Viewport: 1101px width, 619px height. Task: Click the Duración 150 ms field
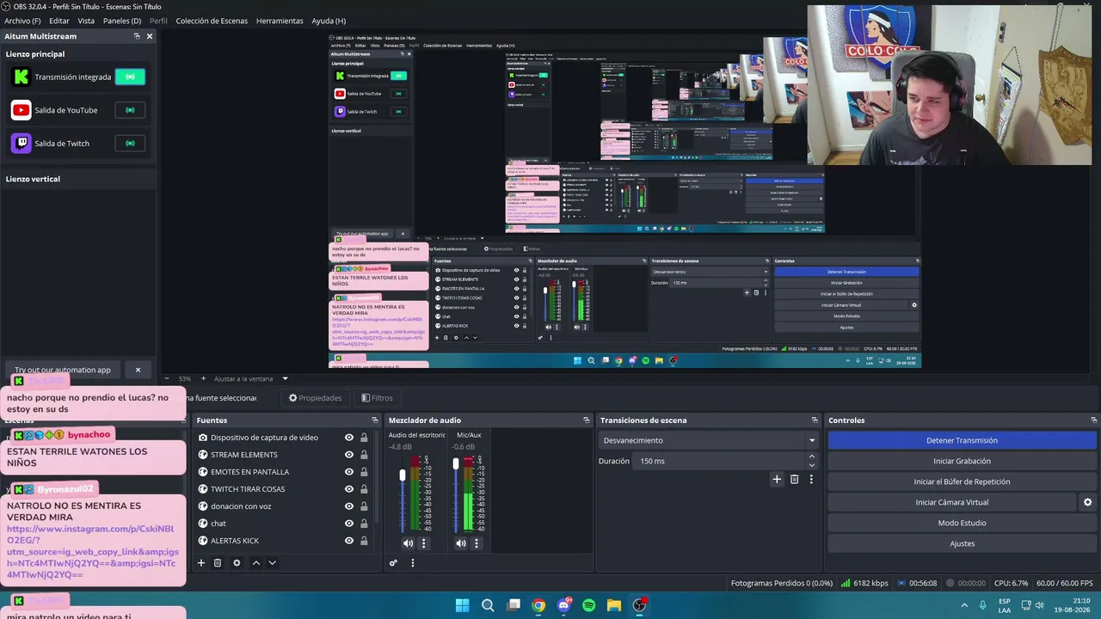721,461
